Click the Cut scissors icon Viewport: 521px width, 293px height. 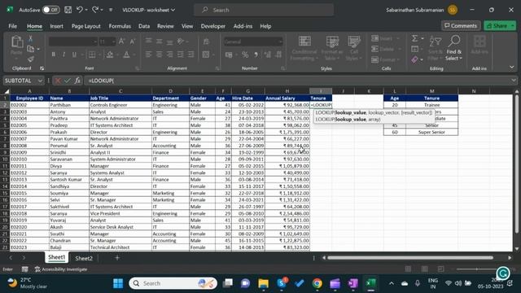31,39
